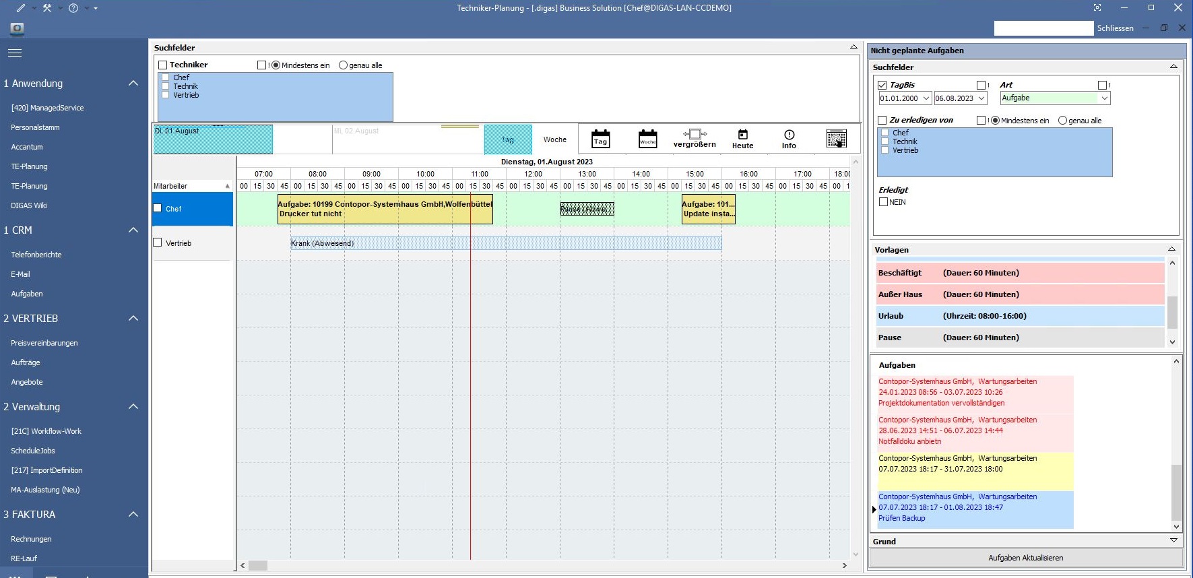Click the Woche calendar icon in toolbar
Viewport: 1193px width, 578px height.
point(647,139)
